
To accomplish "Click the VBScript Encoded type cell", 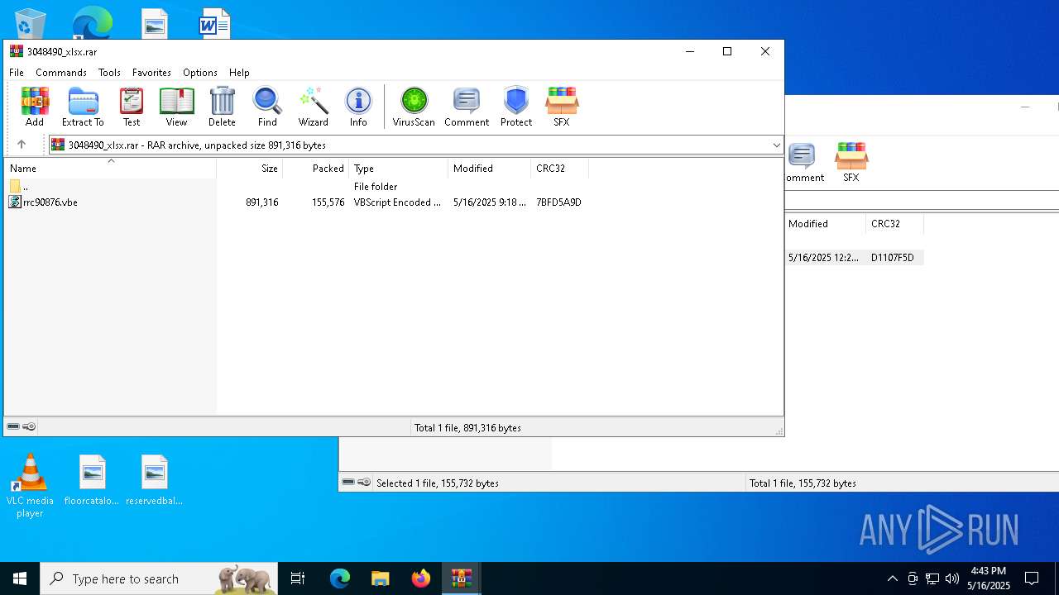I will tap(398, 202).
